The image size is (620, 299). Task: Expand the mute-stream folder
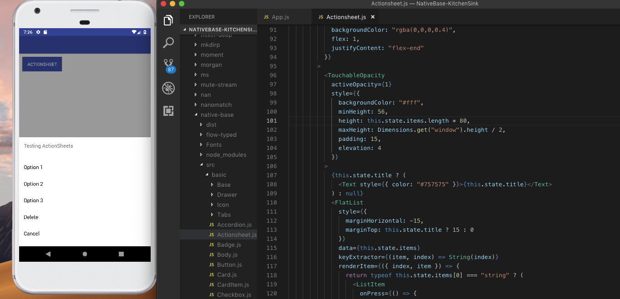(219, 85)
